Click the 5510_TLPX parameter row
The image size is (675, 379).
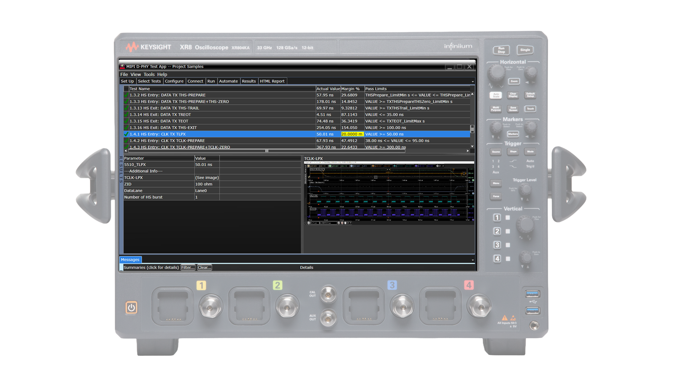(x=212, y=165)
